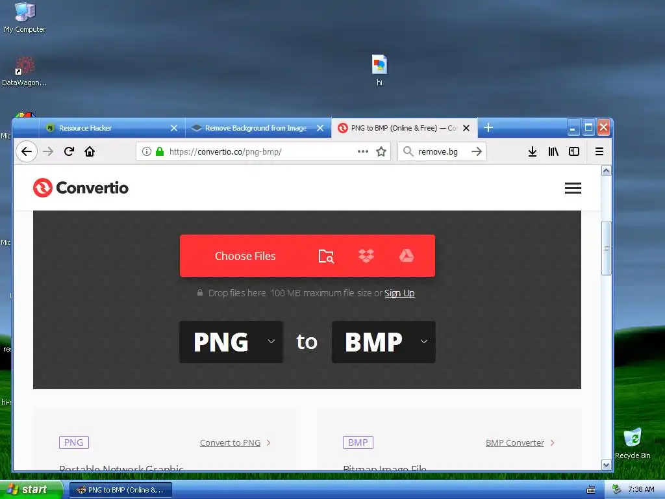Viewport: 665px width, 499px height.
Task: Go back with the browser back arrow
Action: [27, 151]
